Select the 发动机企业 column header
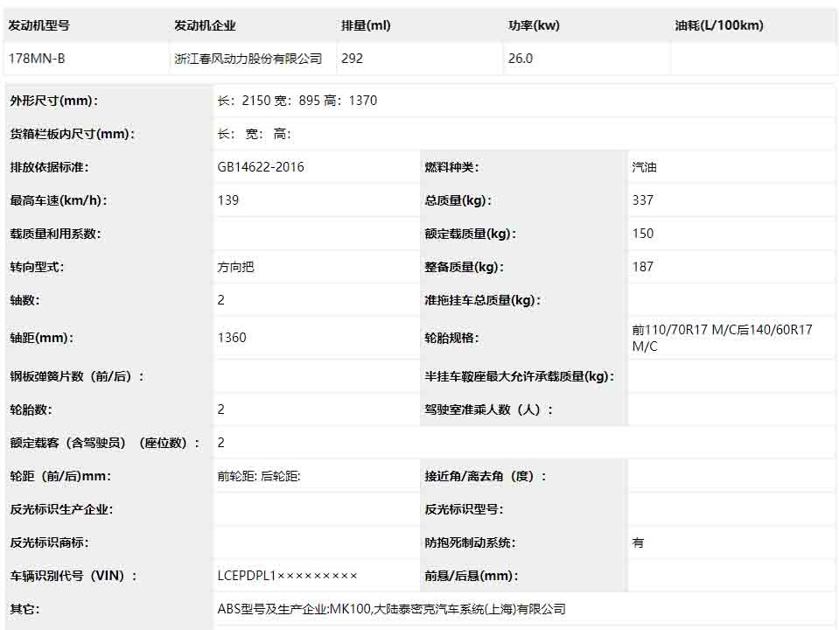The width and height of the screenshot is (839, 630). [x=205, y=25]
